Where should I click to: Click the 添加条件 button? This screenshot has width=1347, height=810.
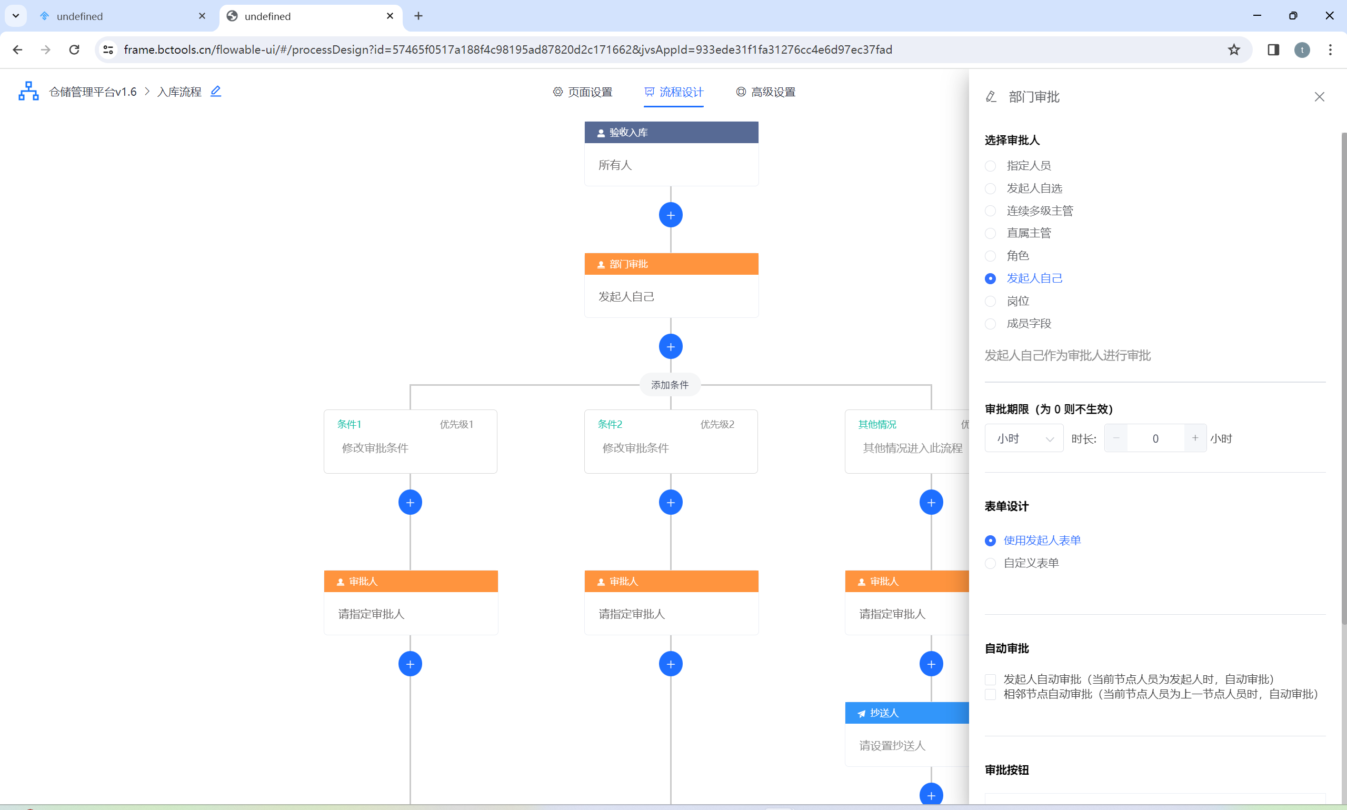pos(670,385)
